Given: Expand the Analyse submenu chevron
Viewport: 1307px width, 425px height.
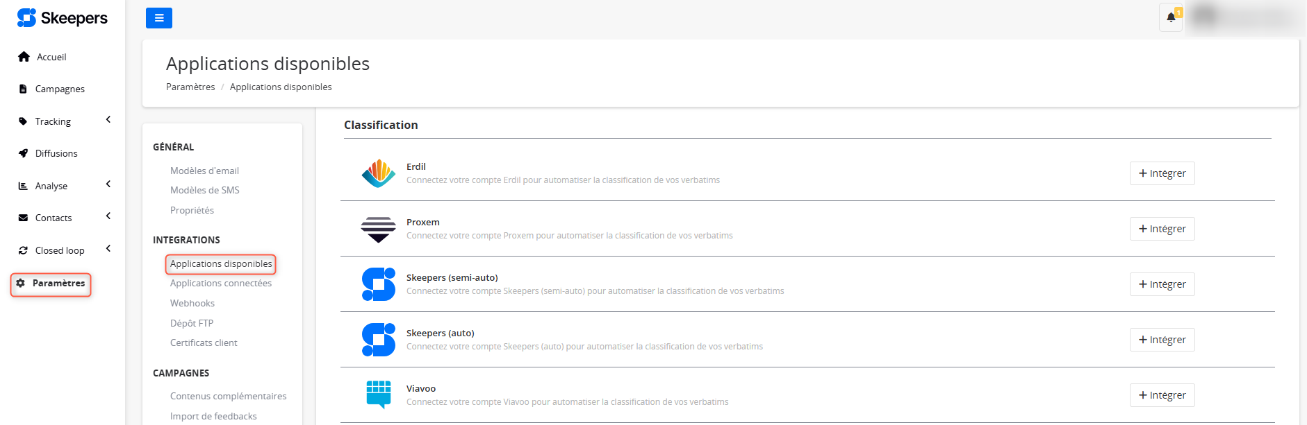Looking at the screenshot, I should pos(108,184).
